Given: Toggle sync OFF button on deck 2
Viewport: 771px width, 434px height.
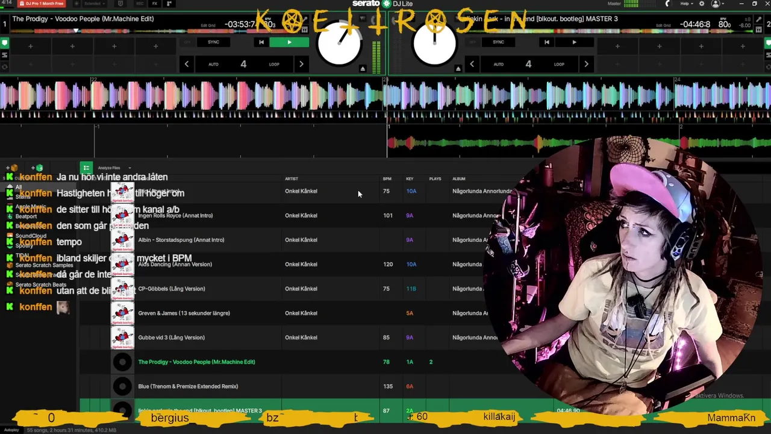Looking at the screenshot, I should [472, 42].
